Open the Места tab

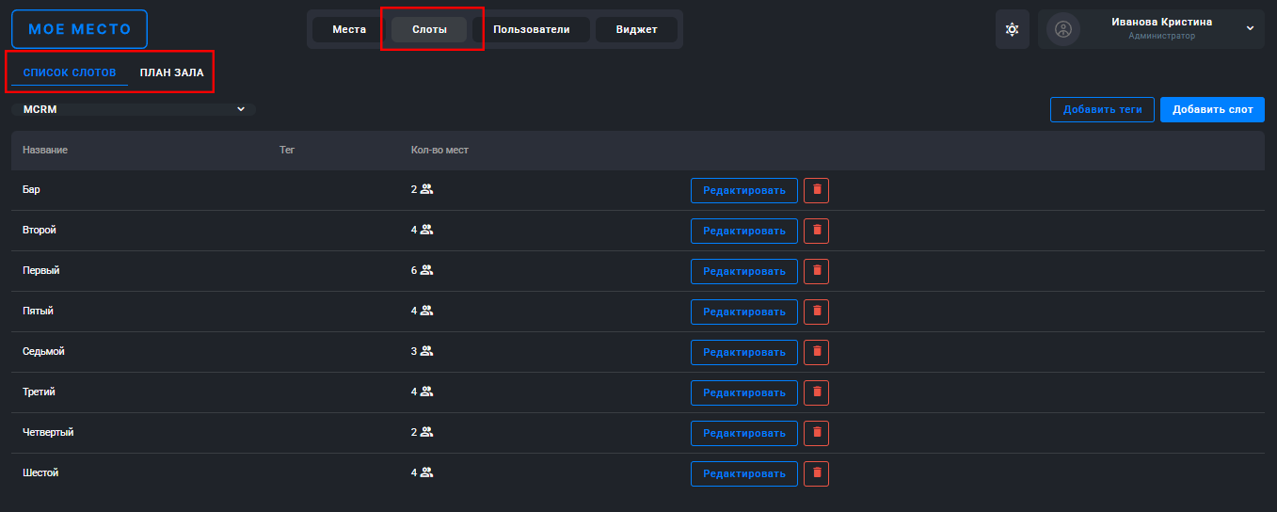point(349,29)
